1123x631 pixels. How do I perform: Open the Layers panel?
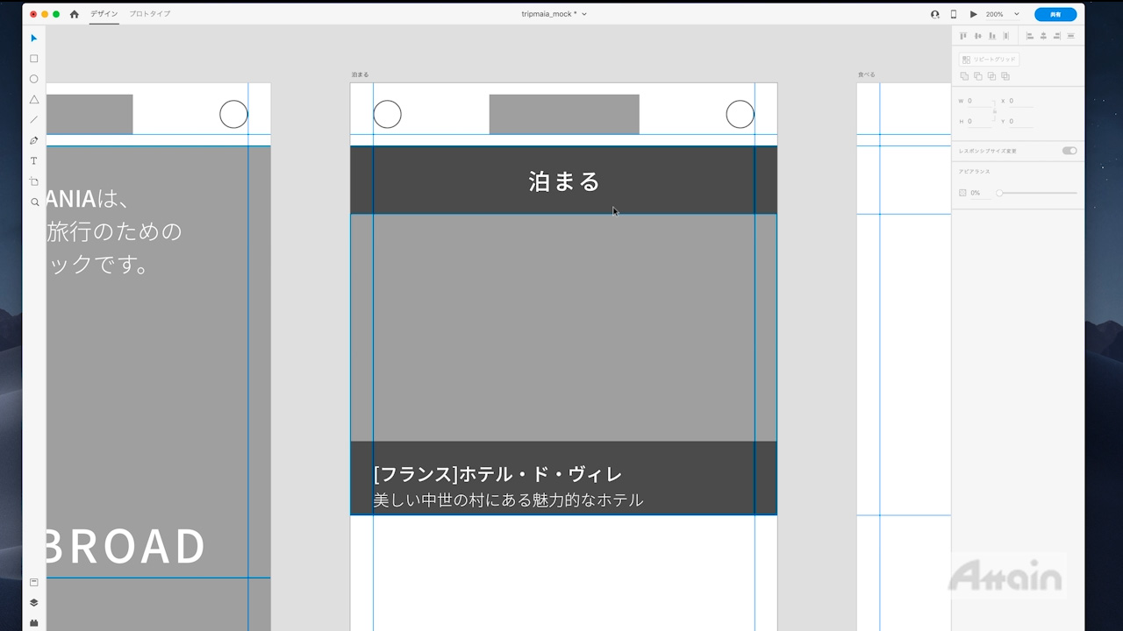click(x=34, y=602)
